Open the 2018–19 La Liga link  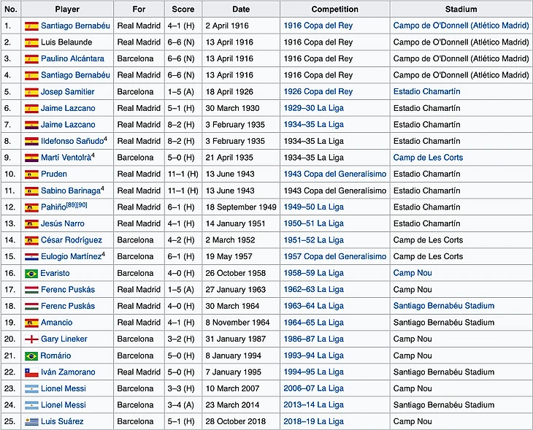[314, 421]
